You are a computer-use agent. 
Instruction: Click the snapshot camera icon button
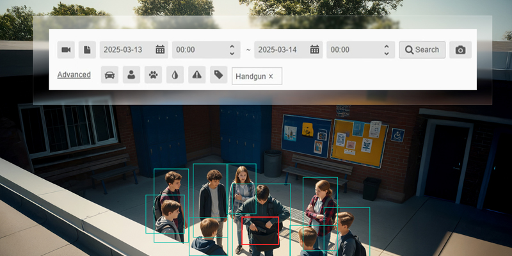[460, 50]
